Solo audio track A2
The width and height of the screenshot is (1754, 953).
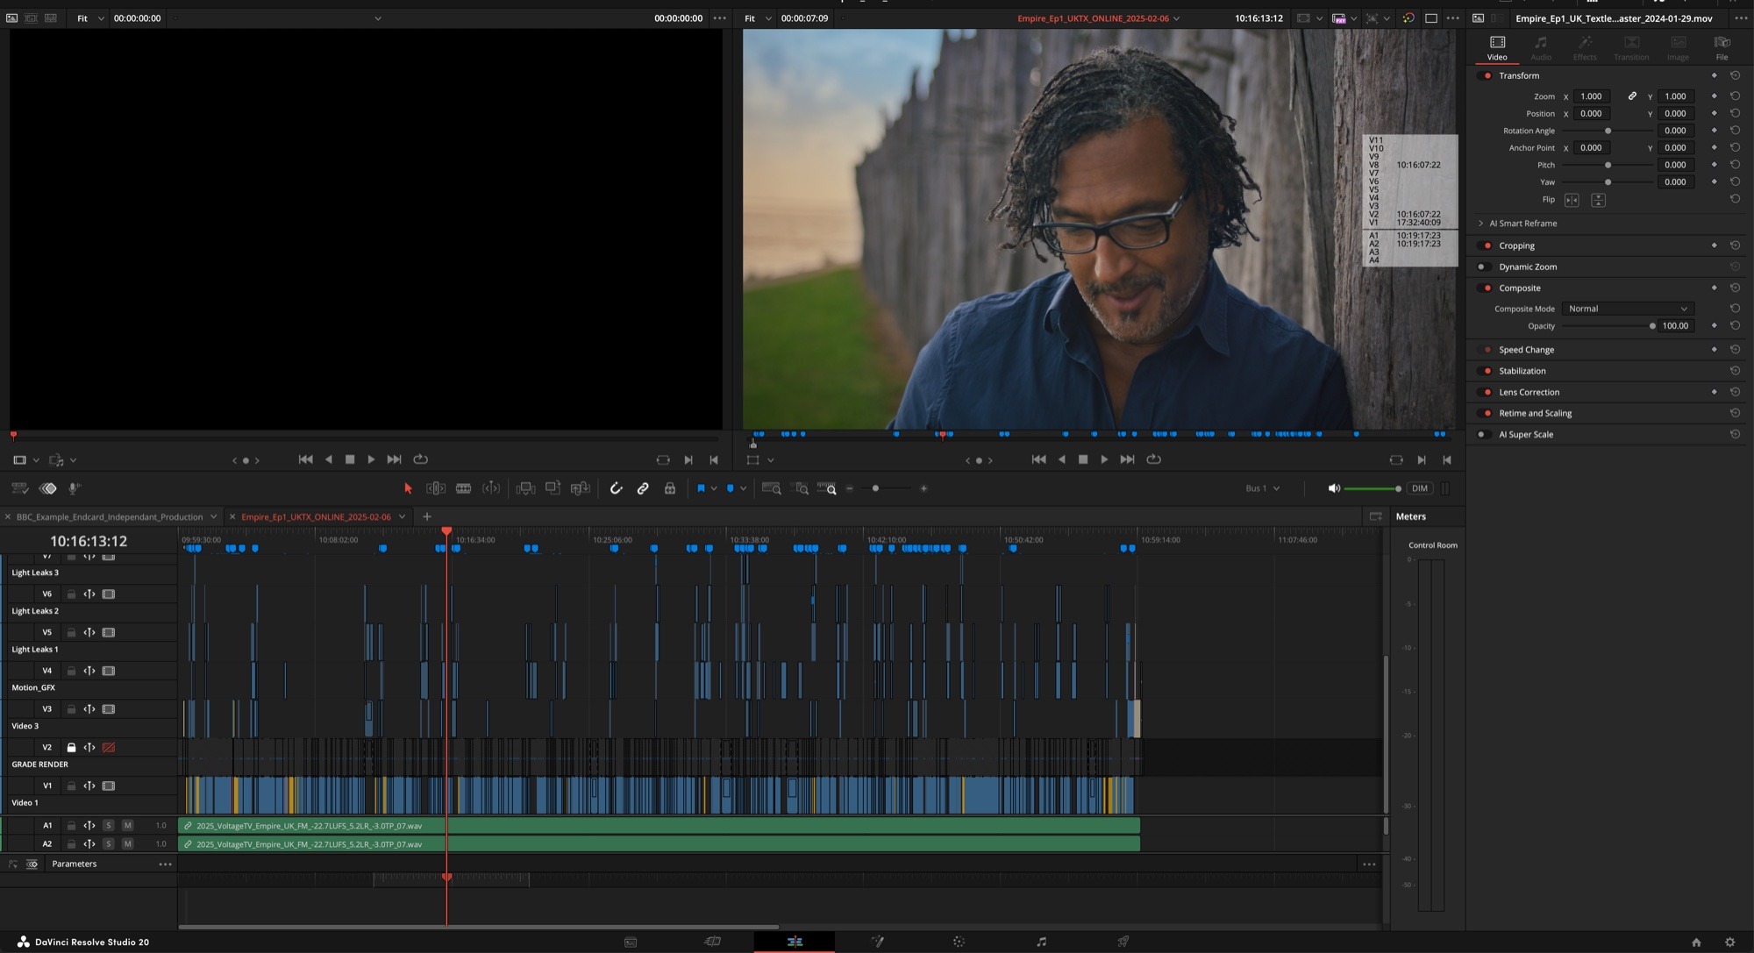point(109,844)
